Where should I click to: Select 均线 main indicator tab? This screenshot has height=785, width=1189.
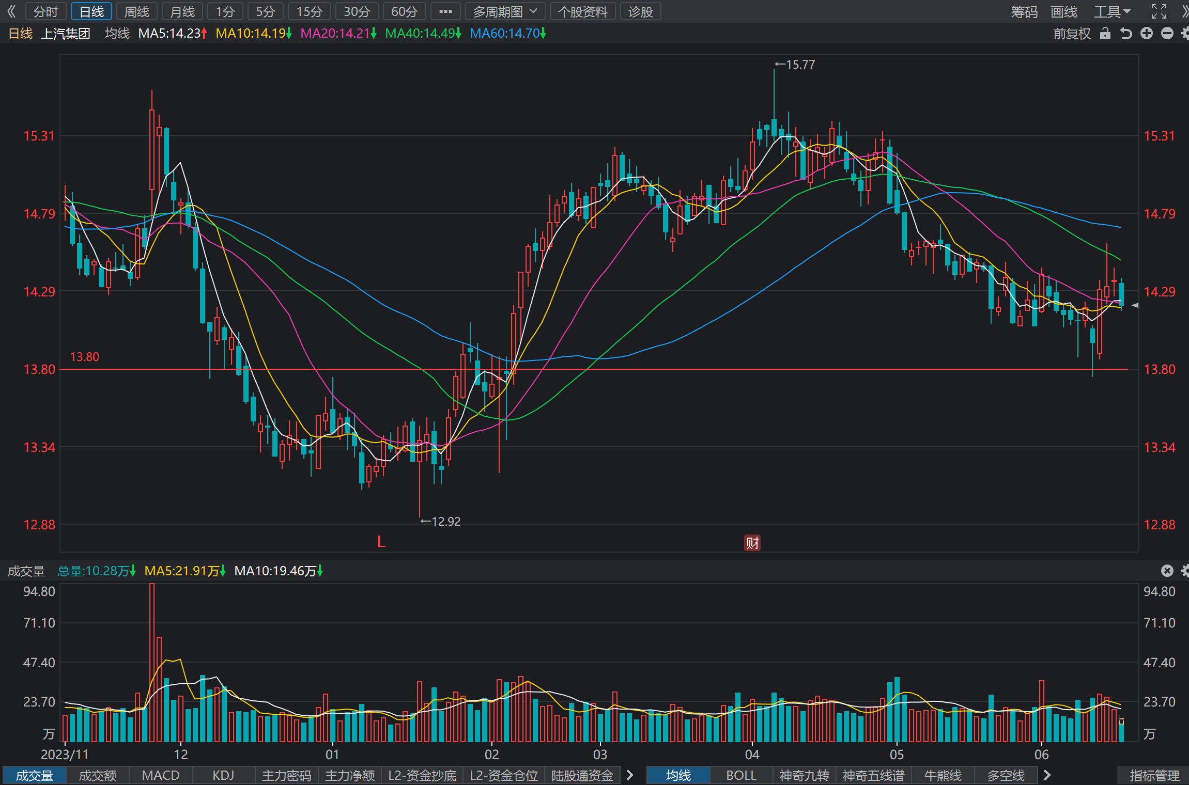click(x=678, y=775)
